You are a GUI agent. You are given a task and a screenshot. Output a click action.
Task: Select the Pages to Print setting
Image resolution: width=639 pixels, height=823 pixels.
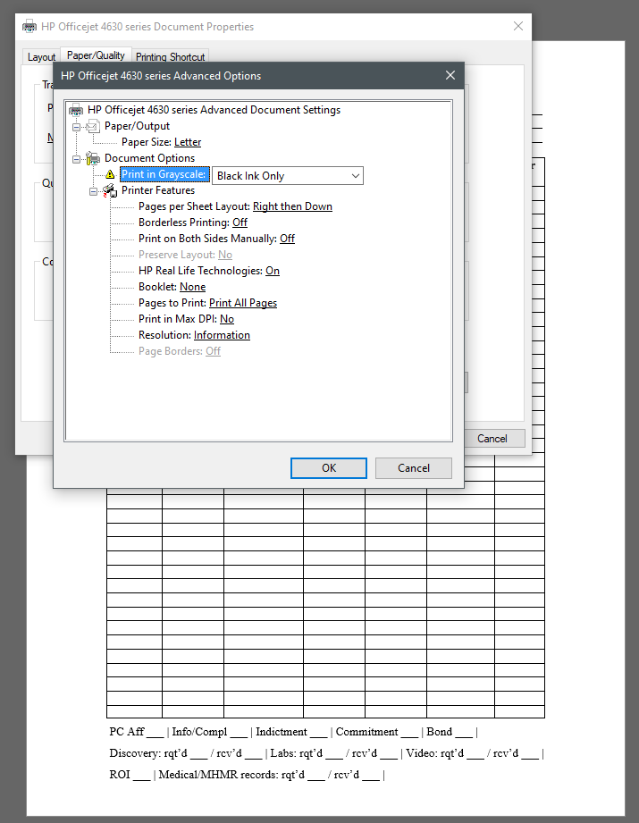point(242,303)
